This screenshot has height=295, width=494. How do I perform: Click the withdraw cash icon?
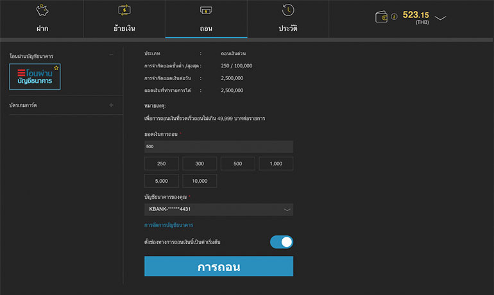[206, 10]
